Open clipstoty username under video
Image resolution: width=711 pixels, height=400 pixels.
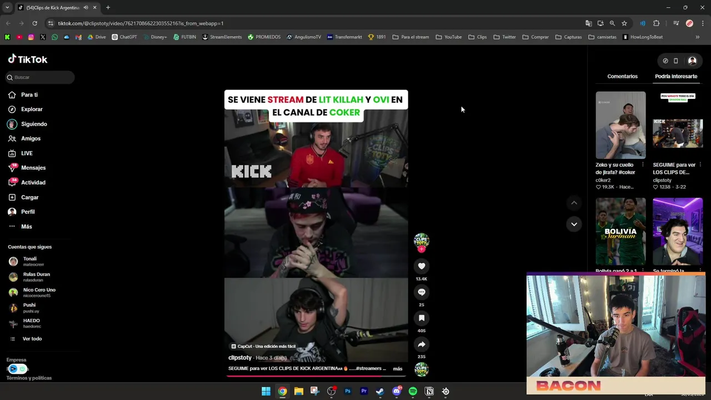point(240,358)
